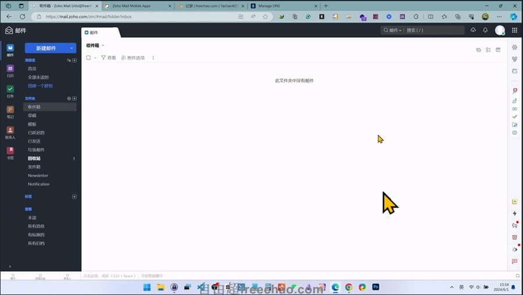Viewport: 523px width, 295px height.
Task: Focus the 搜索 search field
Action: coord(434,30)
